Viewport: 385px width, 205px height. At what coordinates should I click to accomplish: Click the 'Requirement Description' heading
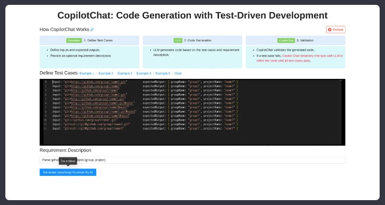[x=65, y=150]
